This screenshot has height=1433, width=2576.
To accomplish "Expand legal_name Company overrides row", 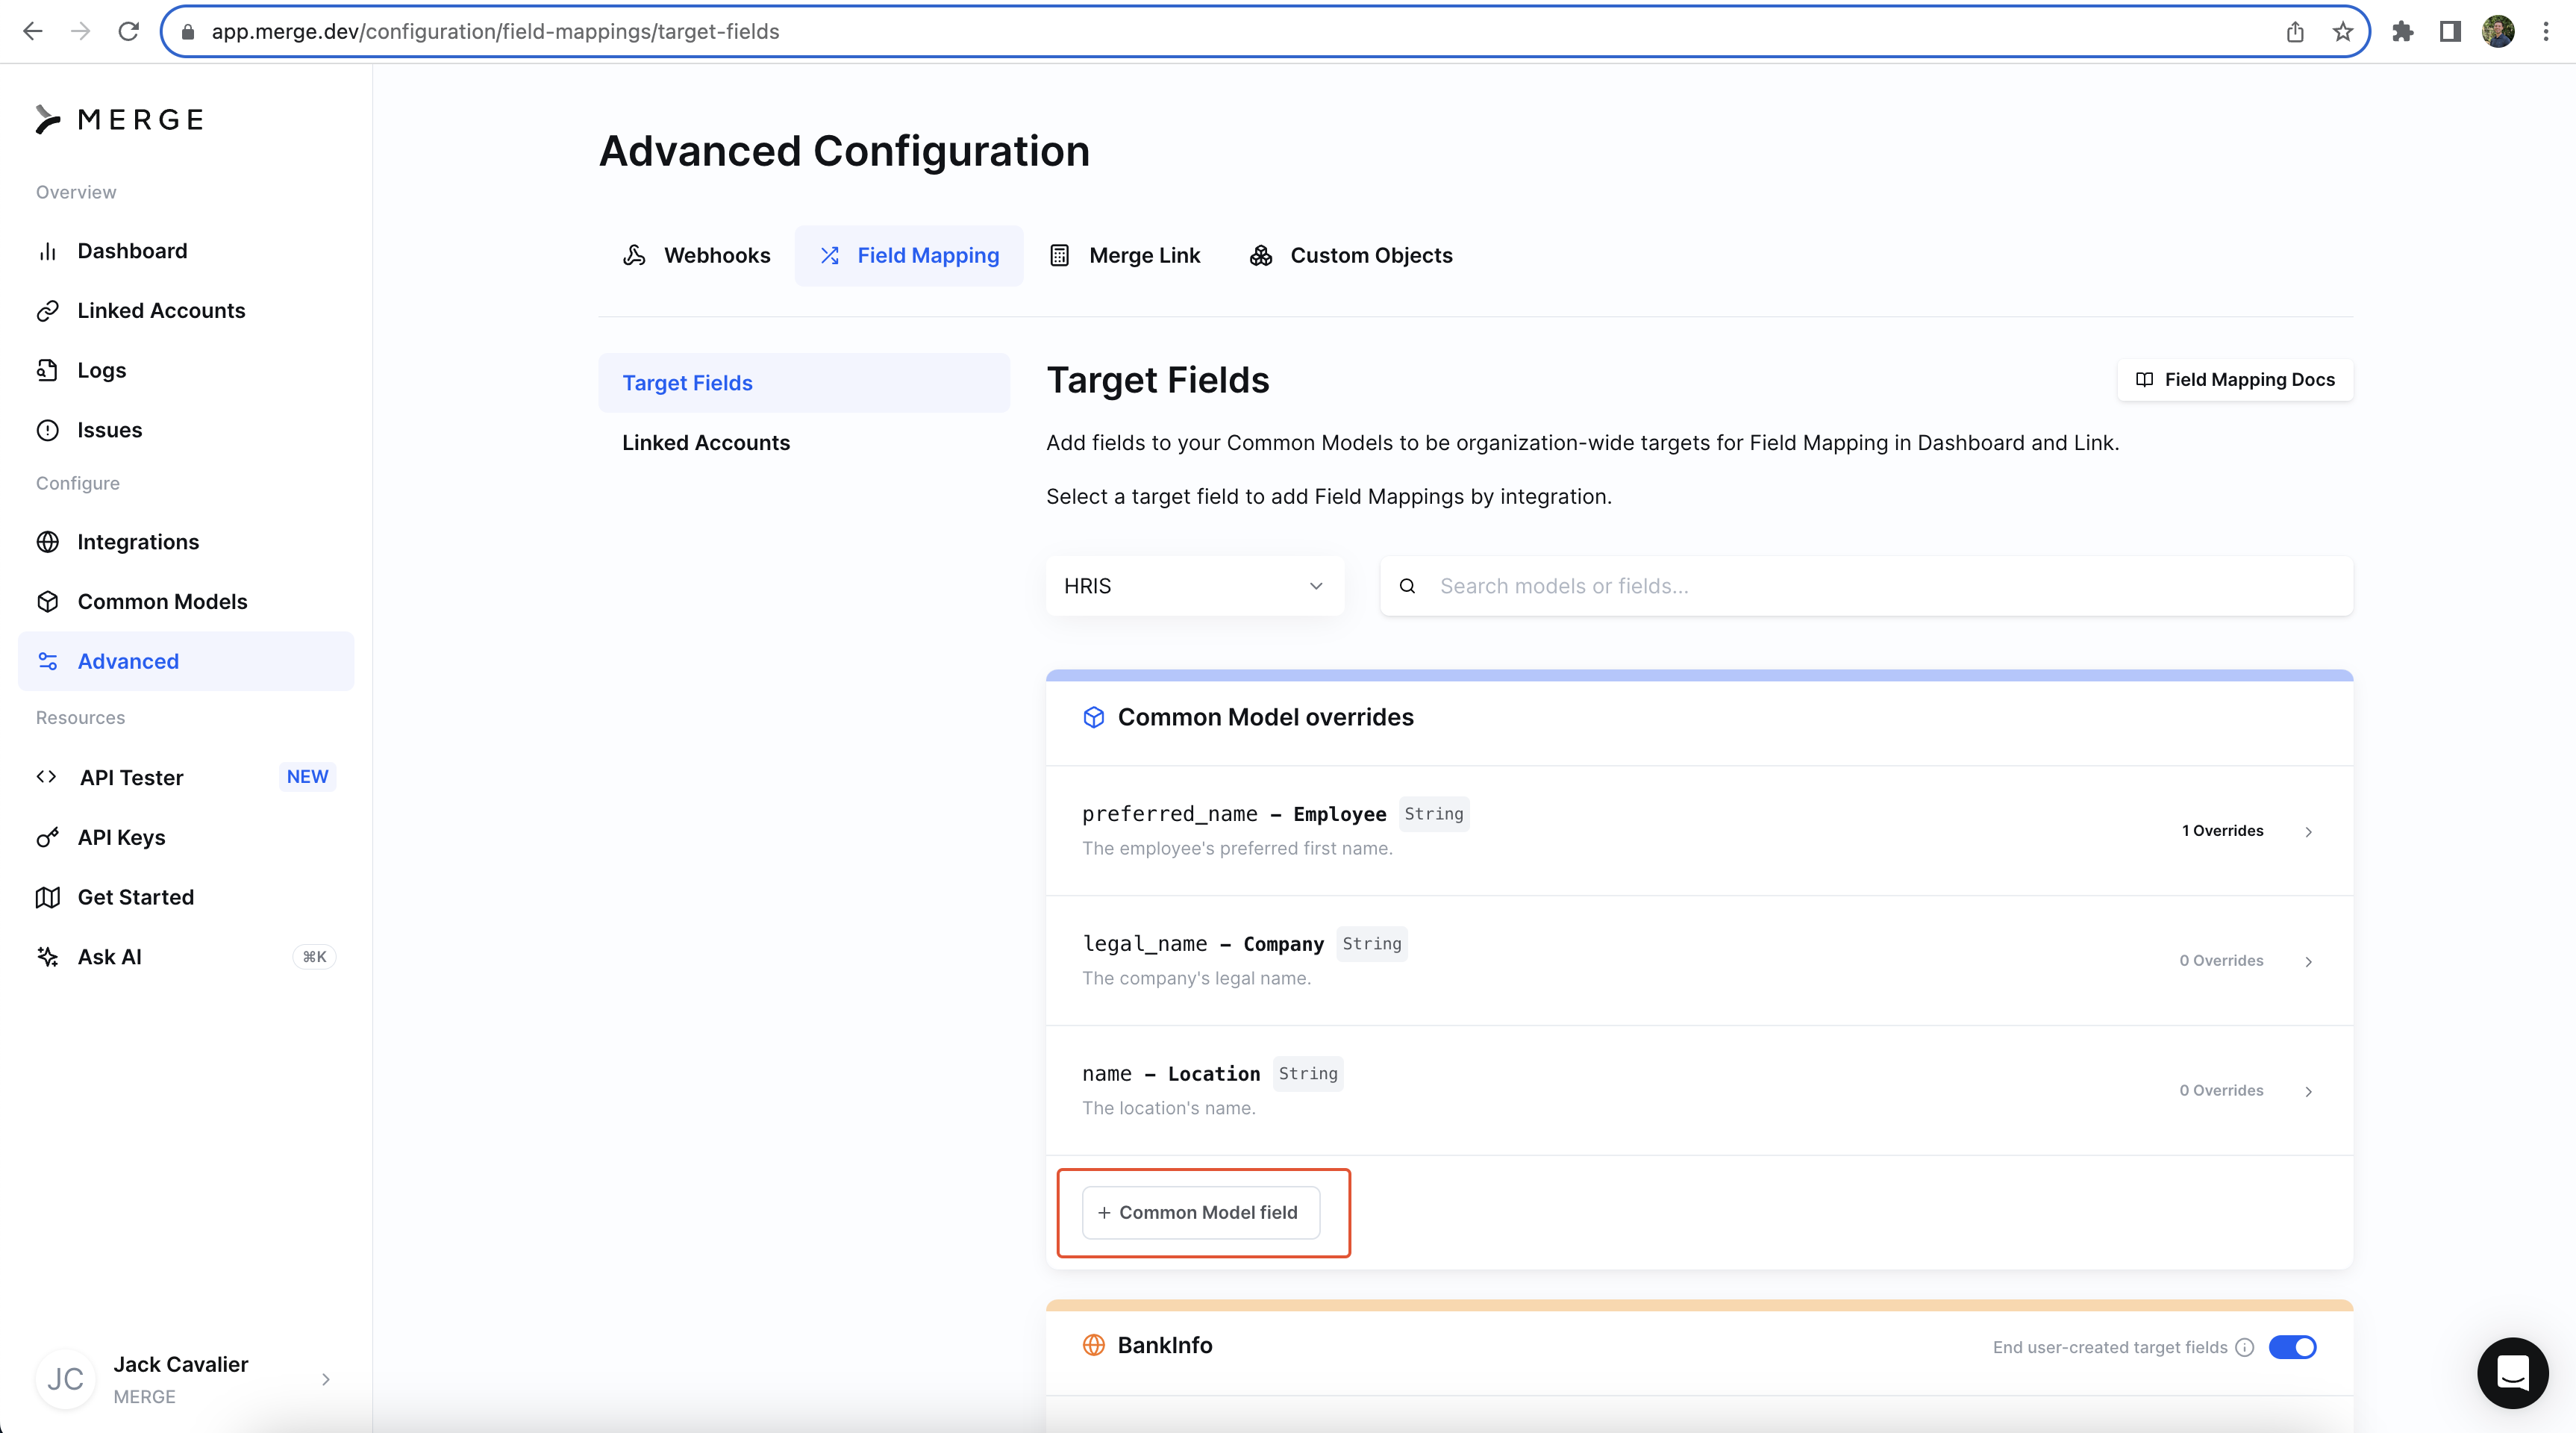I will [2308, 962].
